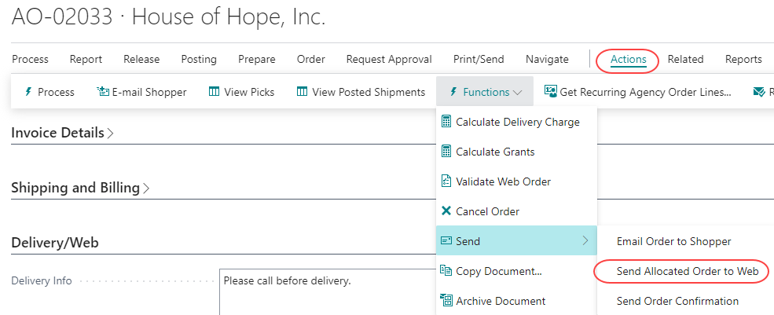Click the View Posted Shipments icon
This screenshot has height=315, width=774.
coord(303,92)
